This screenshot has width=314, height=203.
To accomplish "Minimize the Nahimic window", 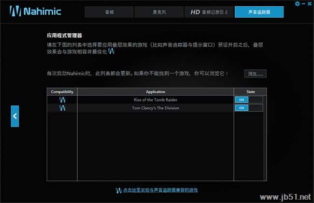I will 303,3.
